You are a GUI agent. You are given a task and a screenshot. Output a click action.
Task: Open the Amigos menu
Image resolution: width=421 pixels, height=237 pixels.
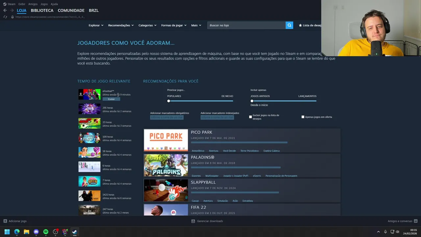tap(33, 4)
